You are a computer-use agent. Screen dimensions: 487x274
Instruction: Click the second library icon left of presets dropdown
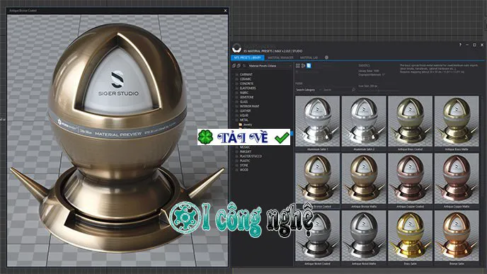[x=239, y=66]
